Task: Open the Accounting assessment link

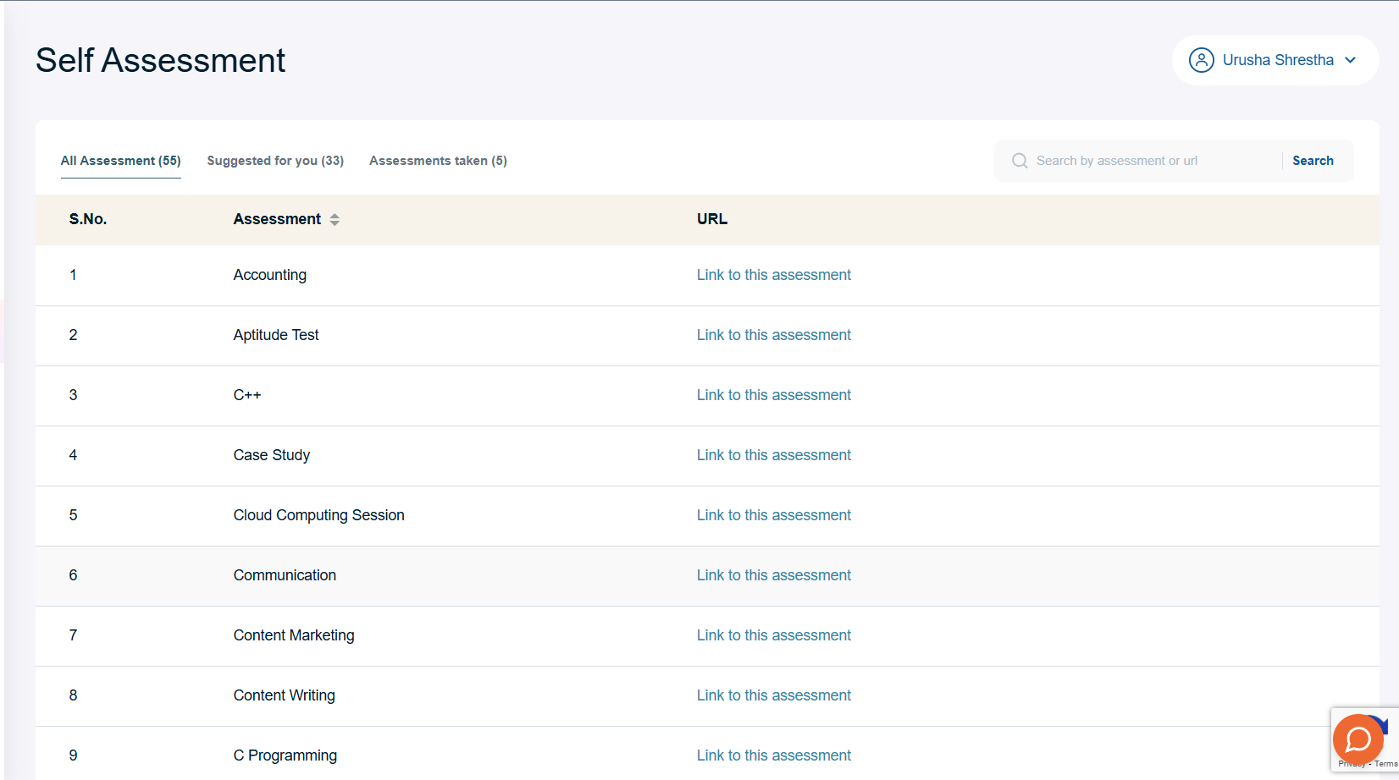Action: coord(773,275)
